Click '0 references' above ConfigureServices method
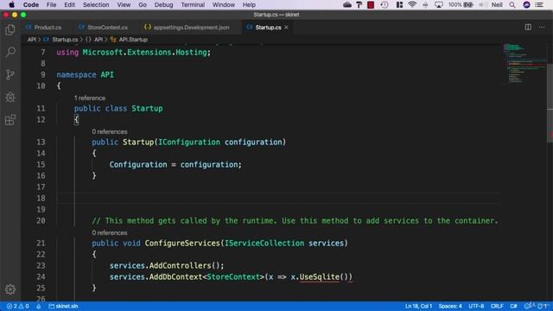The height and width of the screenshot is (311, 553). pos(110,232)
